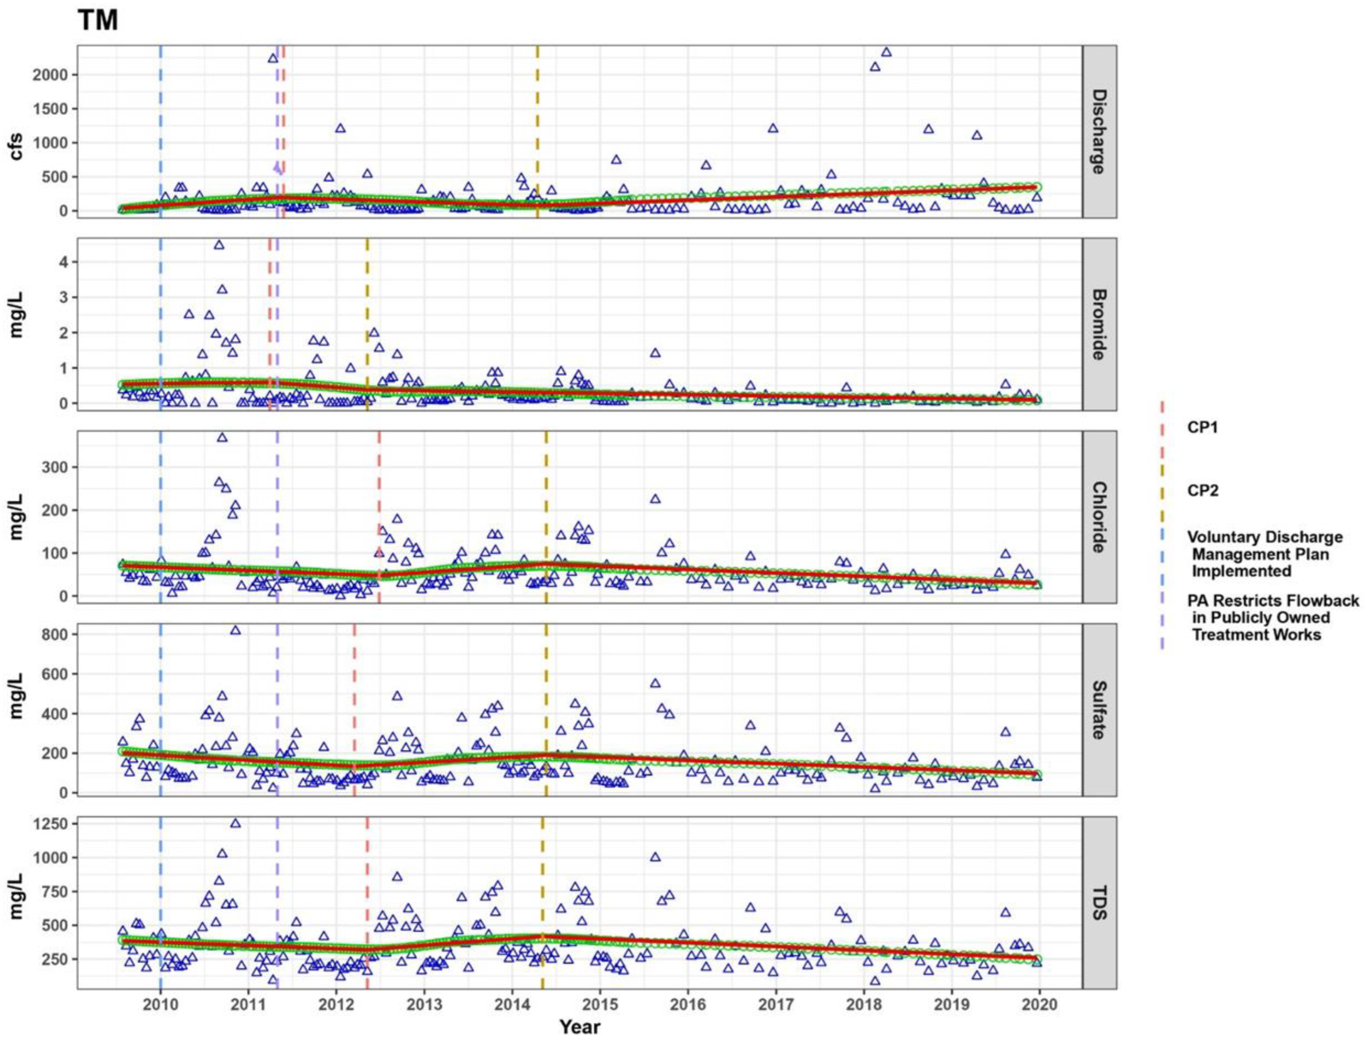Viewport: 1365px width, 1039px height.
Task: Click the CP1 legend label
Action: pyautogui.click(x=1202, y=427)
